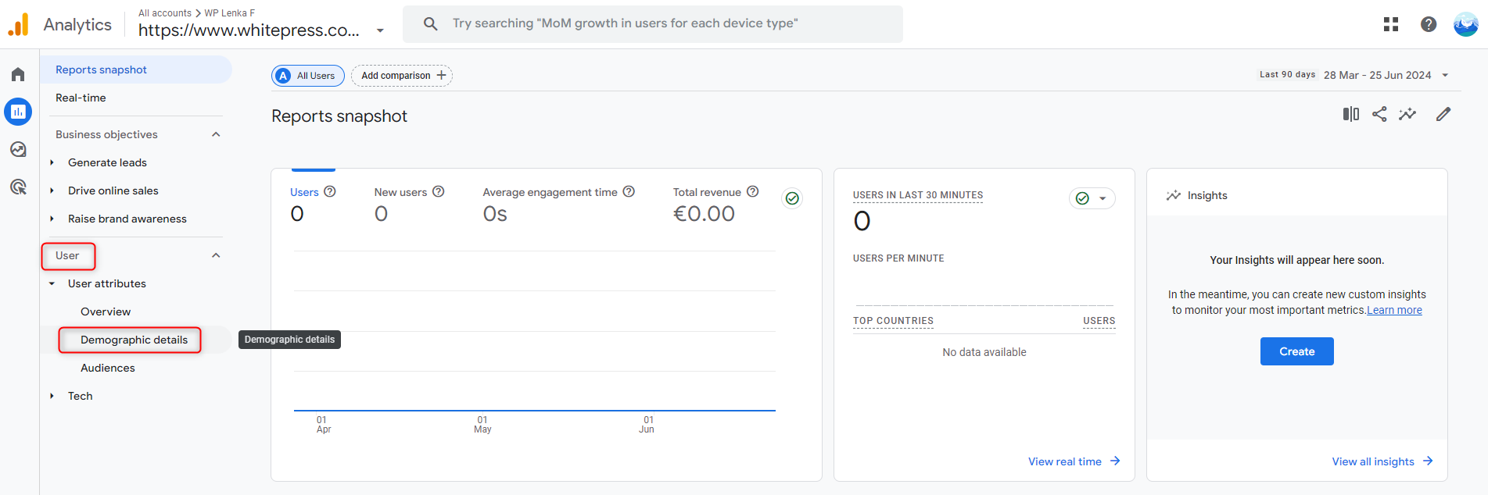Open the Help question mark icon

point(1429,24)
